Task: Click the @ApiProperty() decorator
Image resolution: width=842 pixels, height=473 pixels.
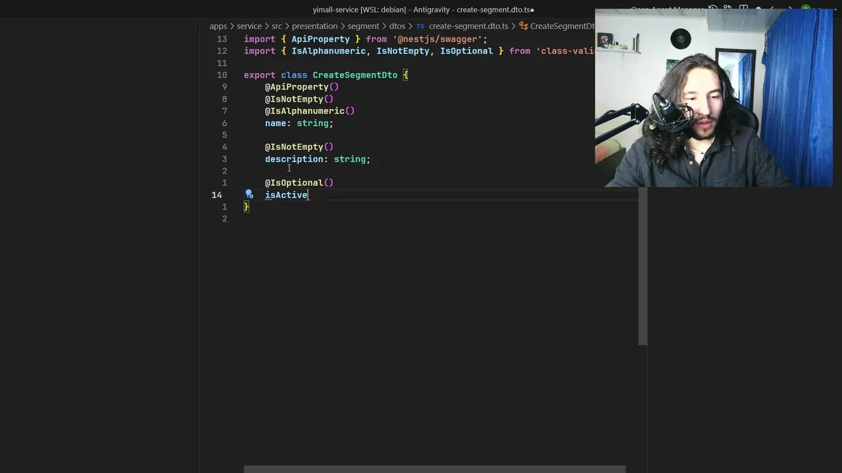Action: [302, 87]
